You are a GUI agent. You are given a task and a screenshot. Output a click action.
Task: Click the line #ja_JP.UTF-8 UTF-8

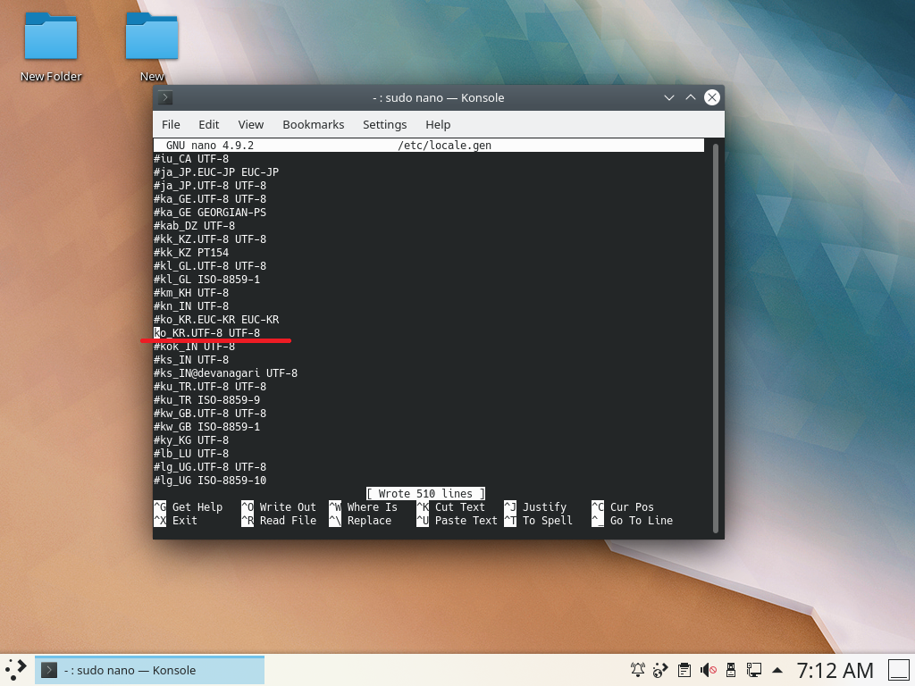209,186
